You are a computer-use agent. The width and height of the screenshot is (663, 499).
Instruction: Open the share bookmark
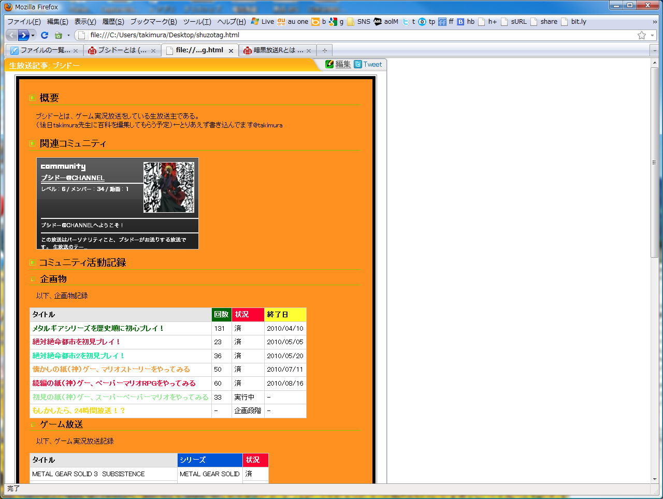tap(544, 22)
